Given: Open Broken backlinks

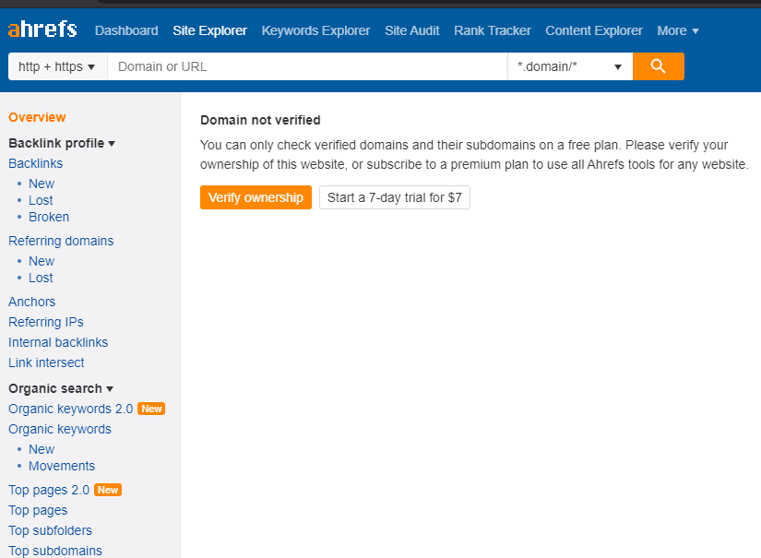Looking at the screenshot, I should (x=49, y=217).
